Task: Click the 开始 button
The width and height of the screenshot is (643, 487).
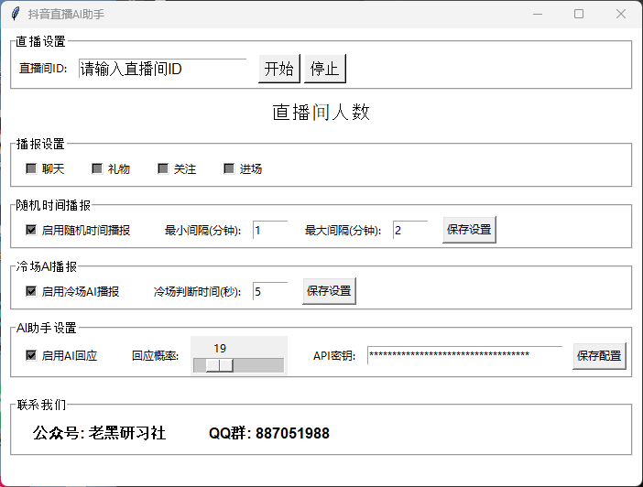Action: pyautogui.click(x=279, y=69)
